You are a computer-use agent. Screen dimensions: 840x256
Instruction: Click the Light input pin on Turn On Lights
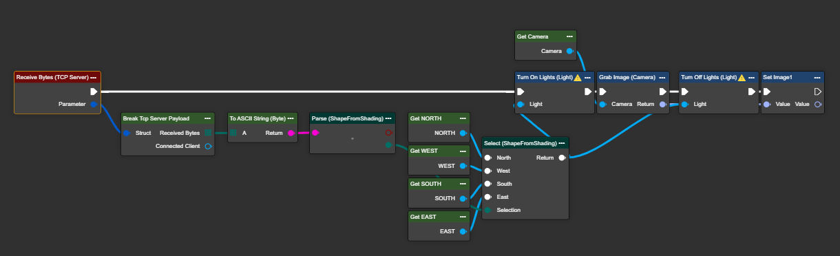click(521, 105)
